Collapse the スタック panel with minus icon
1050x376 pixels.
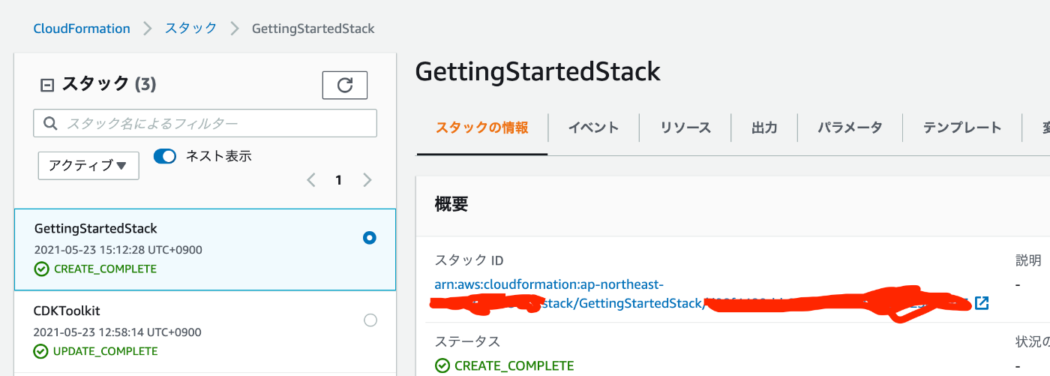[46, 86]
